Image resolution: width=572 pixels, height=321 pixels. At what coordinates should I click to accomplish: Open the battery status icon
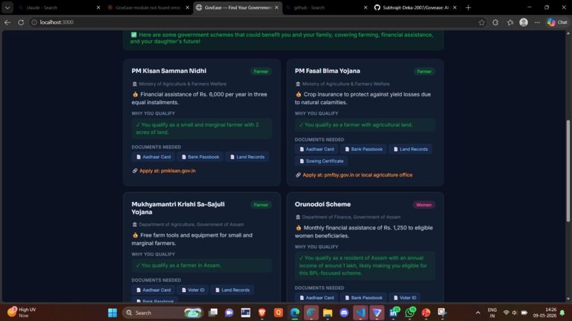coord(524,312)
